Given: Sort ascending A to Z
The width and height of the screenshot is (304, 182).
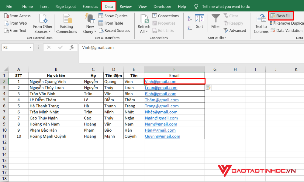Looking at the screenshot, I should tap(190, 19).
